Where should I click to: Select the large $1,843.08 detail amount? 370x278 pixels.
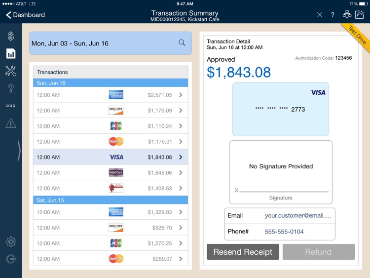click(239, 72)
